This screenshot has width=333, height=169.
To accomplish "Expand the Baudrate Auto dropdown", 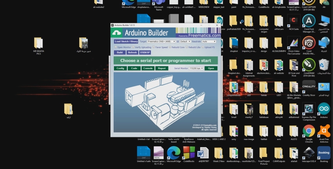I will 209,42.
